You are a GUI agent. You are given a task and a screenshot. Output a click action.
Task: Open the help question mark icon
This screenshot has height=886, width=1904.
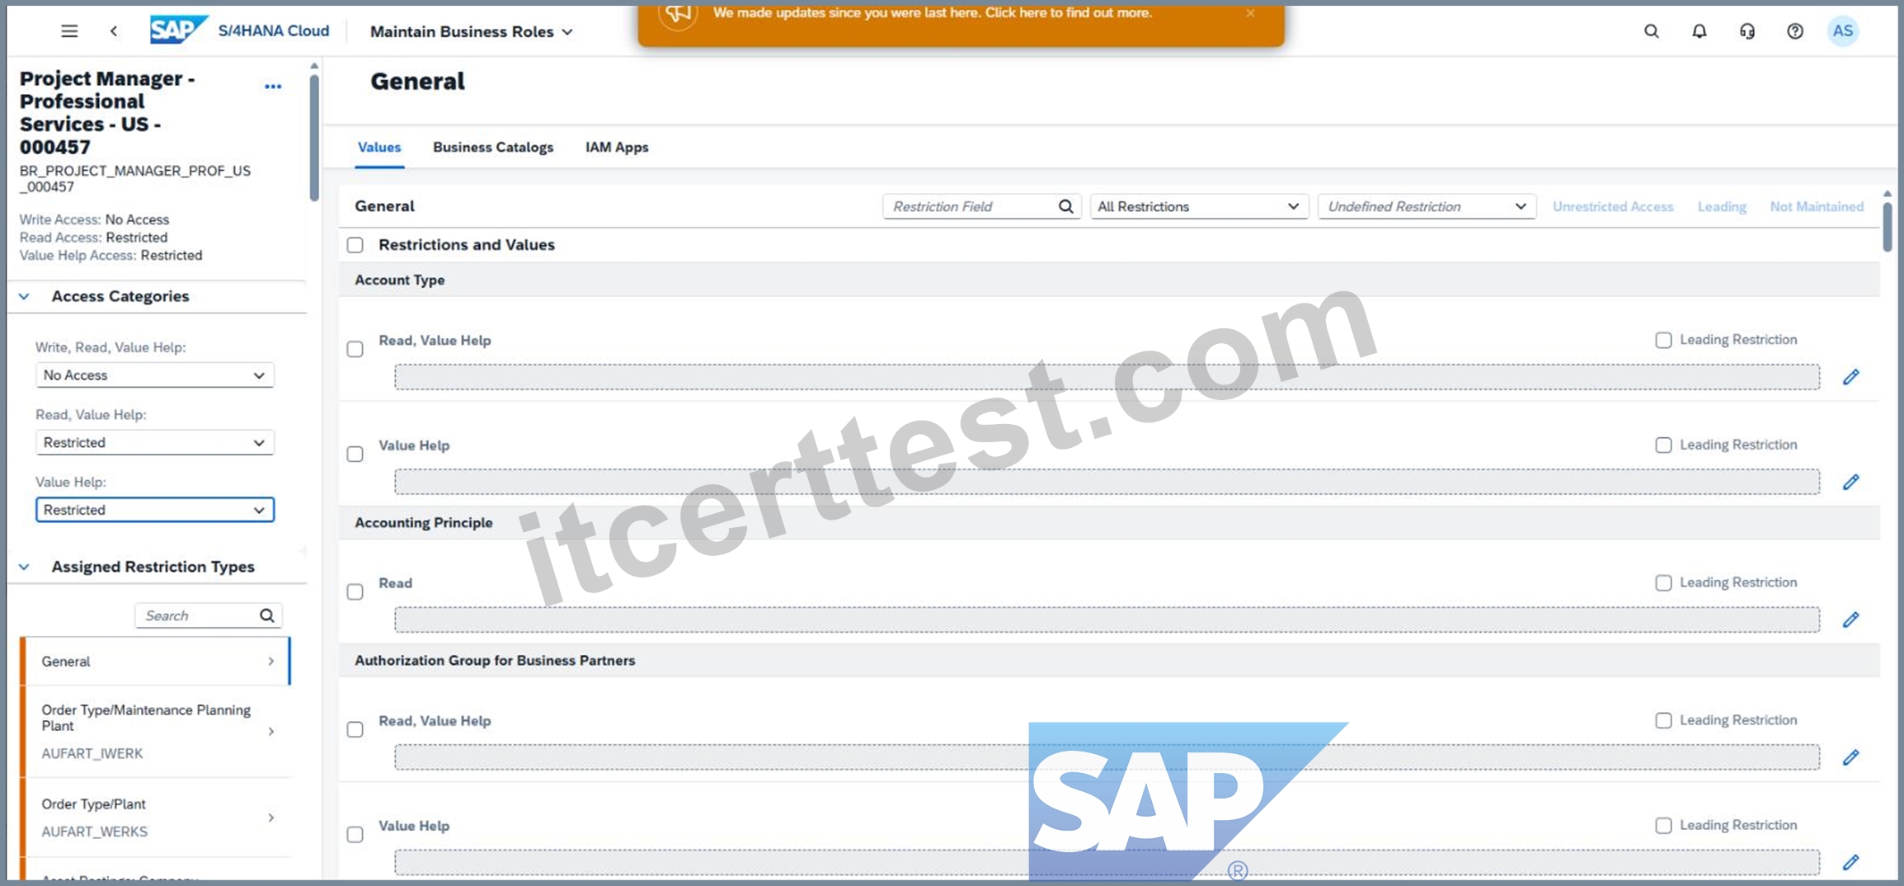click(1794, 31)
